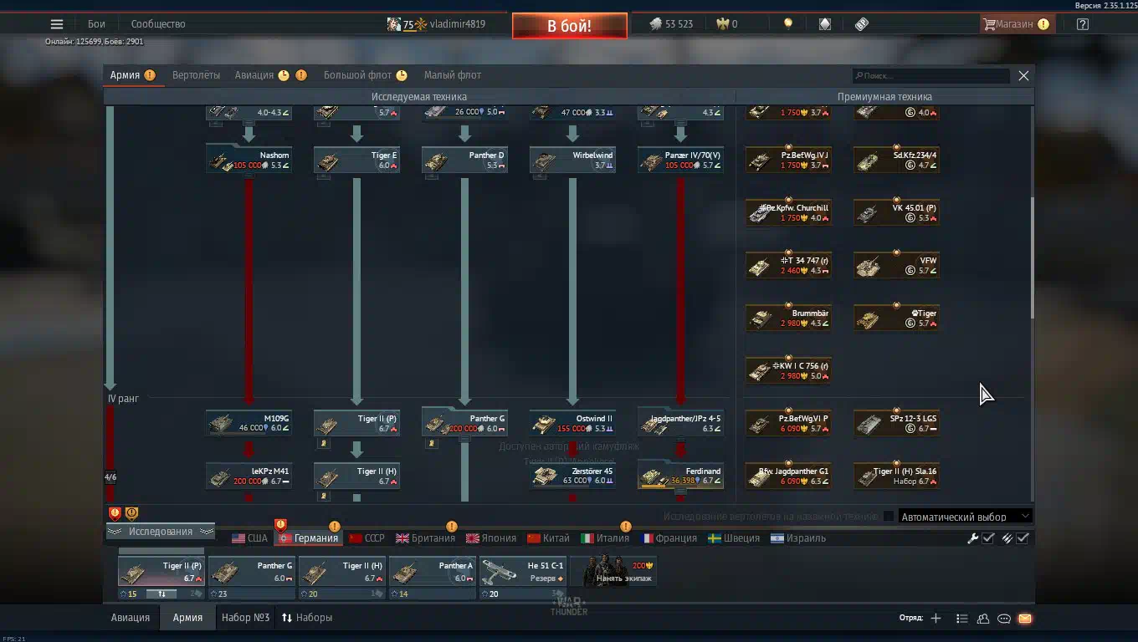Open the diamond-shaped icon in top bar
This screenshot has height=642, width=1138.
click(824, 24)
